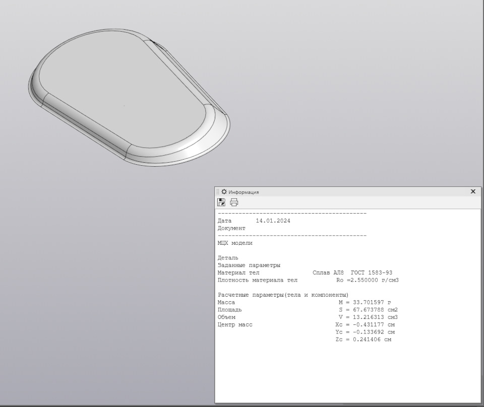
Task: Open the Информация panel settings gear
Action: tap(224, 192)
